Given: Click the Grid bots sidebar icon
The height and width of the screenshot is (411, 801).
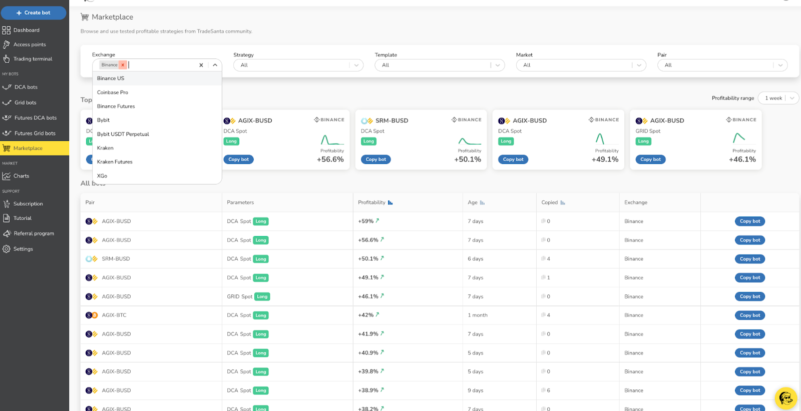Looking at the screenshot, I should (7, 102).
